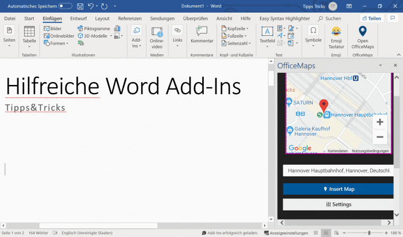Open OfficeMaps Settings button
Viewport: 403px width, 237px height.
tap(339, 204)
